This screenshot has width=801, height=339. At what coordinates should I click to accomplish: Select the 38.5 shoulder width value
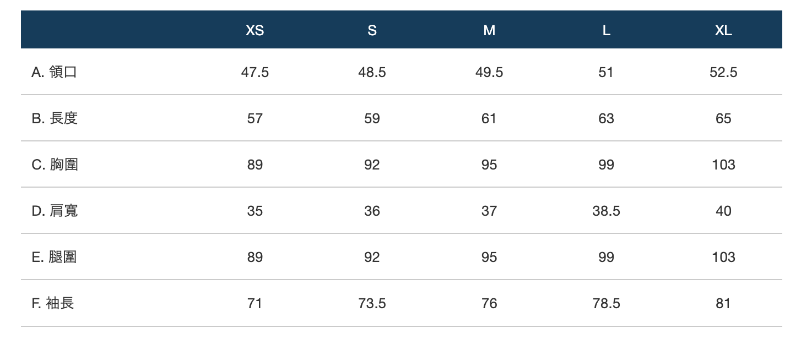coord(606,211)
